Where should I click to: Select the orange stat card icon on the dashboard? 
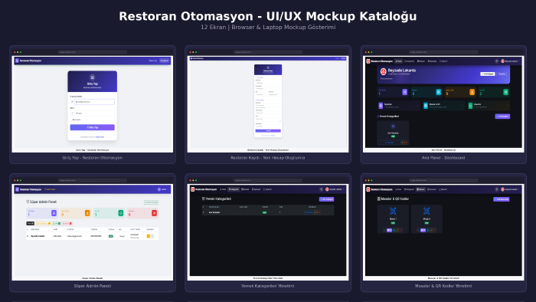click(472, 92)
